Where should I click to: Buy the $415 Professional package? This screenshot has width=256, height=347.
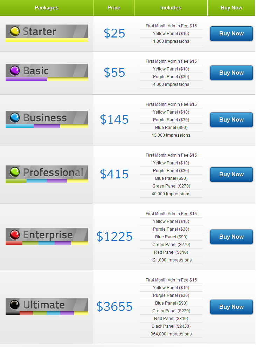pyautogui.click(x=231, y=175)
